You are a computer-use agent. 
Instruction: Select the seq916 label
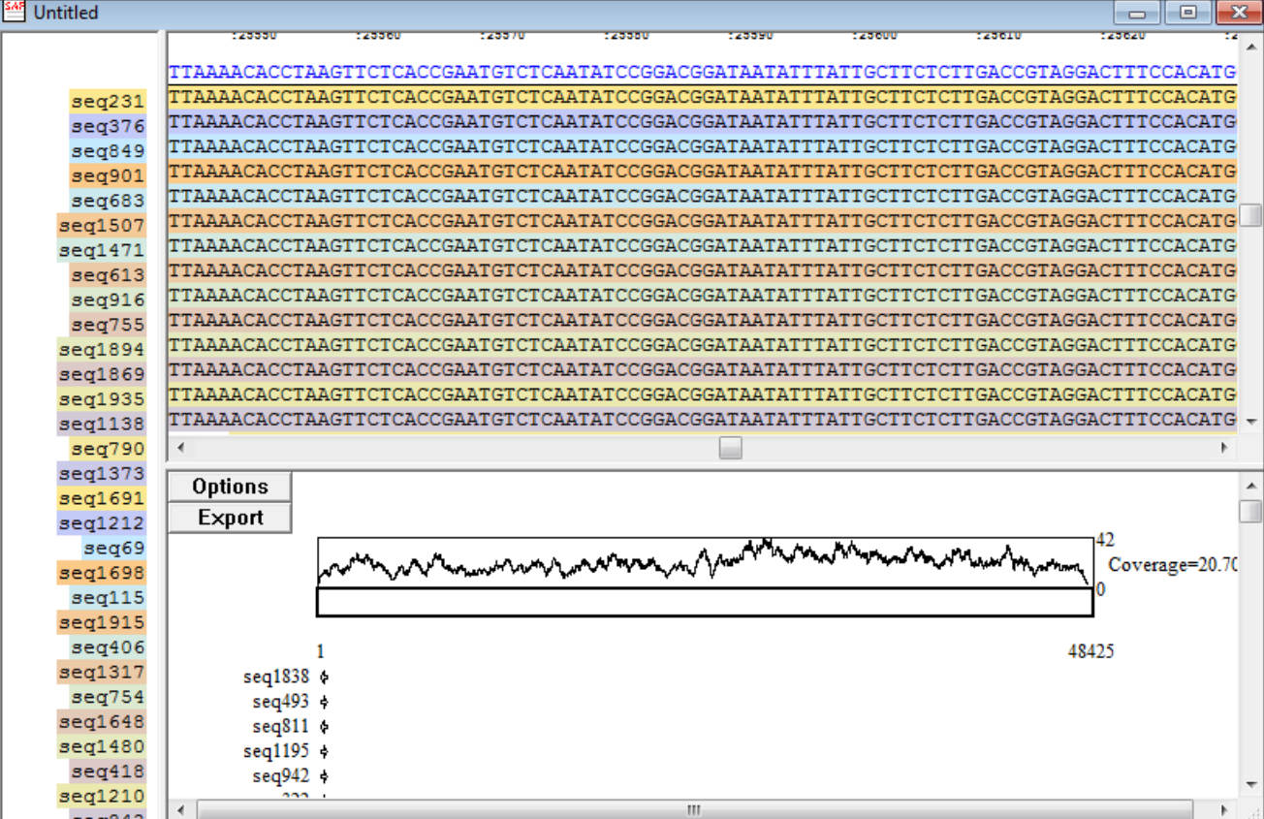108,300
